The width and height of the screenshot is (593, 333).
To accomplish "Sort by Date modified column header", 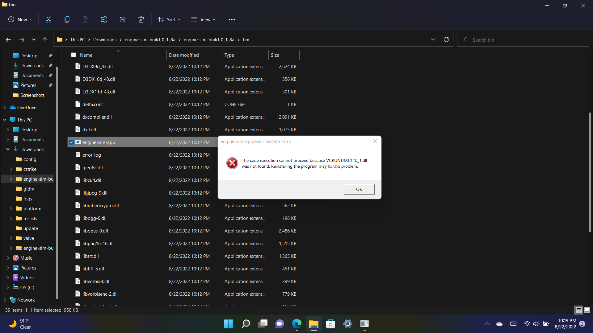I will tap(194, 55).
